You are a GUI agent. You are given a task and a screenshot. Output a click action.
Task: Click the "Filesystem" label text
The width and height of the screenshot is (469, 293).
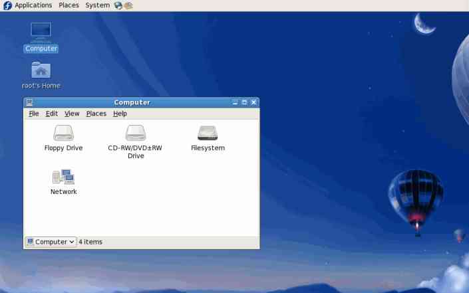[208, 148]
